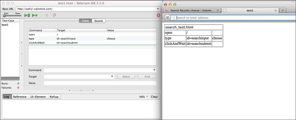
Task: Close the 'Search Results cheese' tab
Action: (x=218, y=11)
